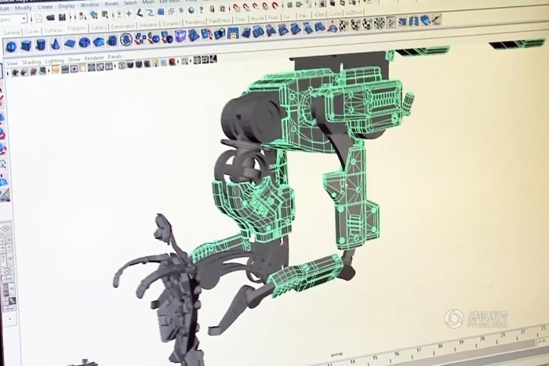Open the Modify menu

(x=24, y=8)
